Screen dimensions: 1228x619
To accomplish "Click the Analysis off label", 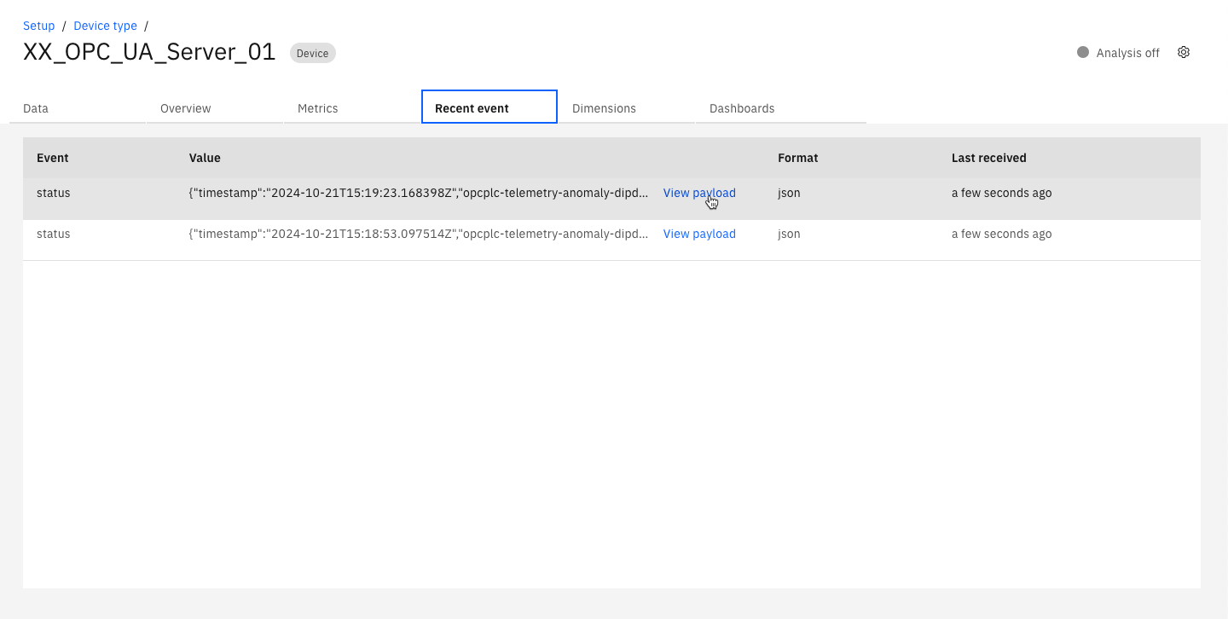I will (1128, 53).
